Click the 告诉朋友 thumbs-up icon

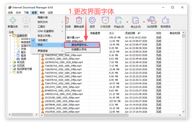click(x=165, y=20)
